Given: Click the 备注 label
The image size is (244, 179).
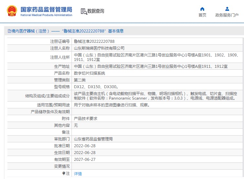Looking at the screenshot, I should (66, 132).
